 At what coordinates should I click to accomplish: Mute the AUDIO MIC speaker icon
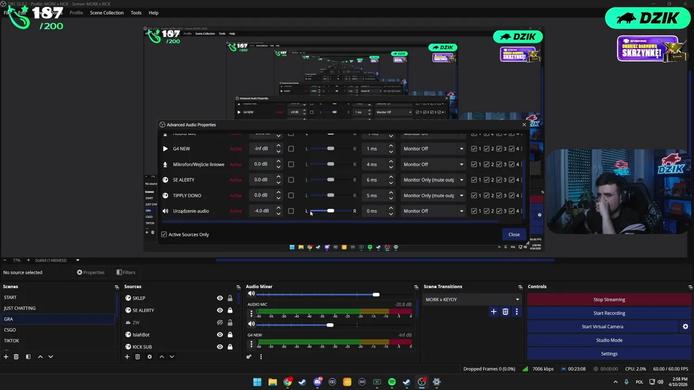pos(251,324)
